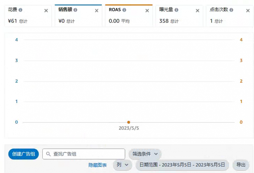Remove the 点击次数 metric card
This screenshot has width=254, height=173.
pyautogui.click(x=248, y=11)
